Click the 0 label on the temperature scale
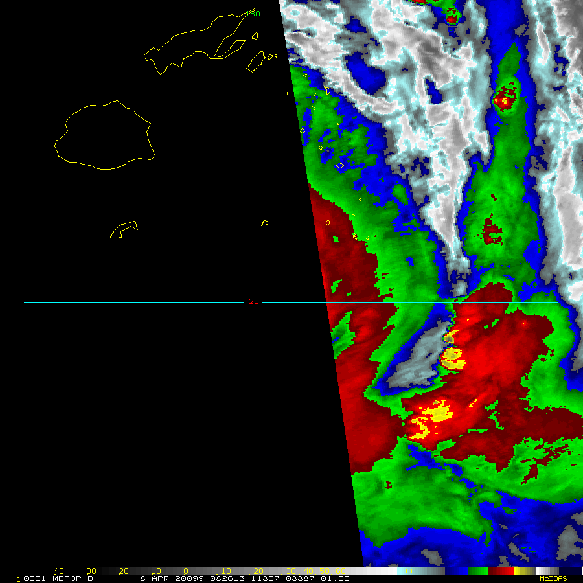 (185, 571)
